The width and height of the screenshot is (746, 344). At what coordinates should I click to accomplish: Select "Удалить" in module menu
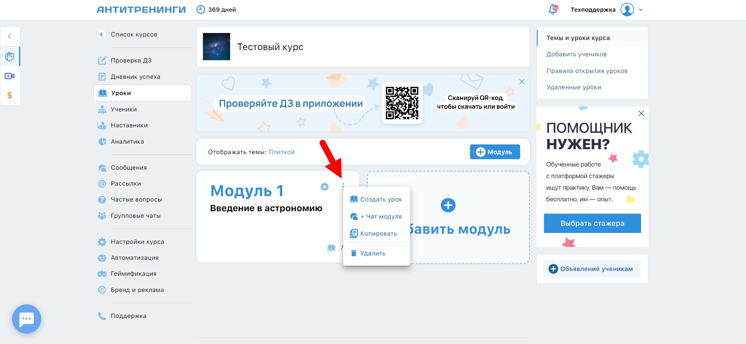click(372, 254)
